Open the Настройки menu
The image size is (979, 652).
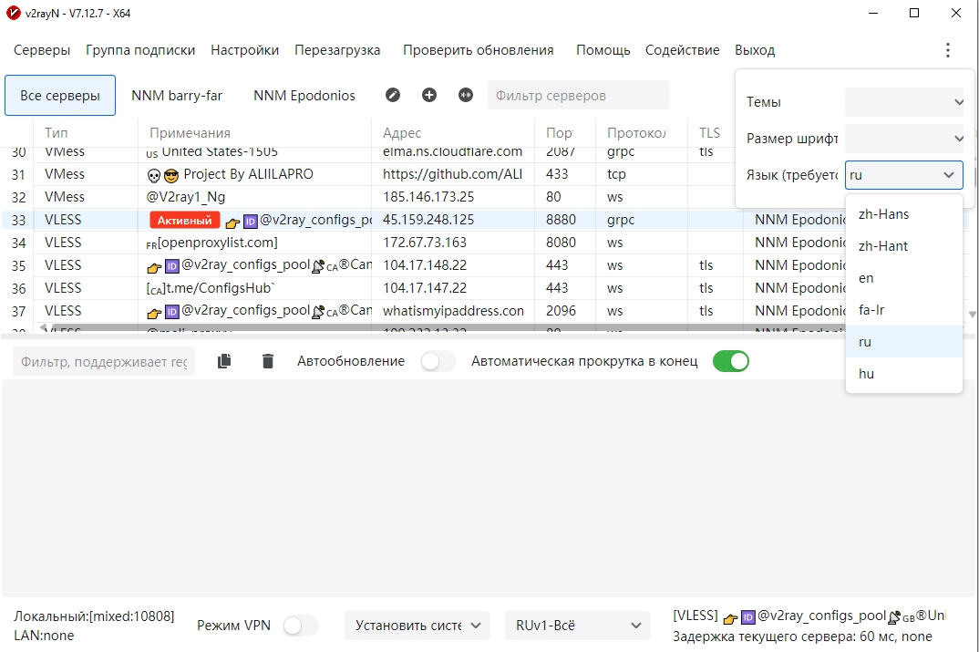(x=244, y=50)
